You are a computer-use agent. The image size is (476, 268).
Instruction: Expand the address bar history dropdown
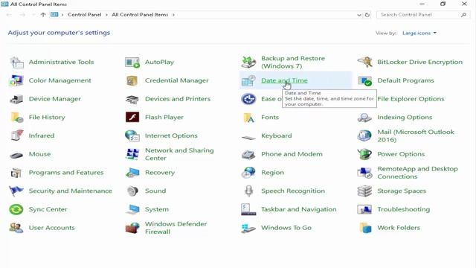[359, 15]
